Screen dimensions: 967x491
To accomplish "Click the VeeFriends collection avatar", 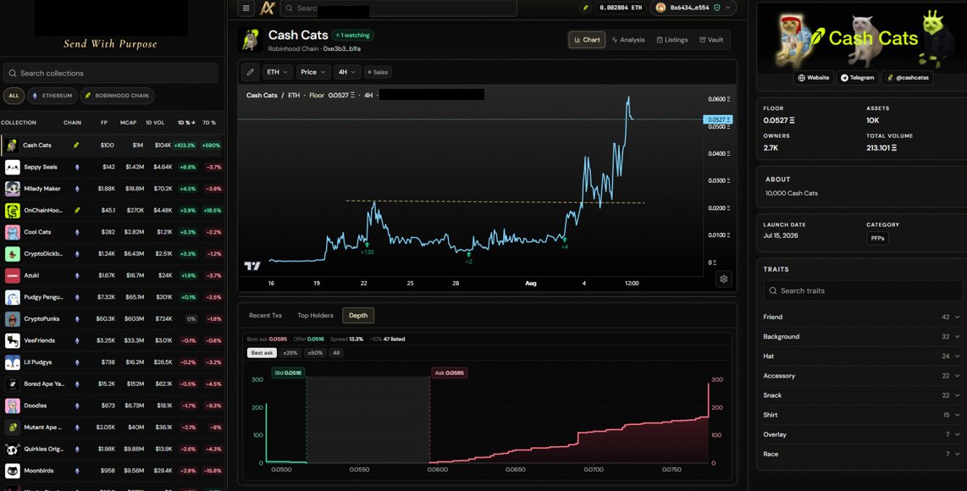I will pos(13,340).
